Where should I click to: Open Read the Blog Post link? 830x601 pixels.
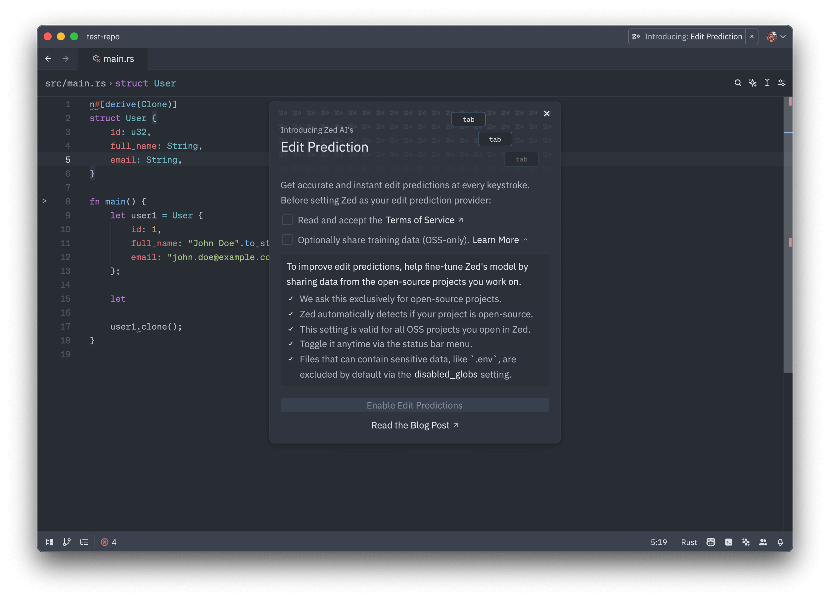pos(415,425)
